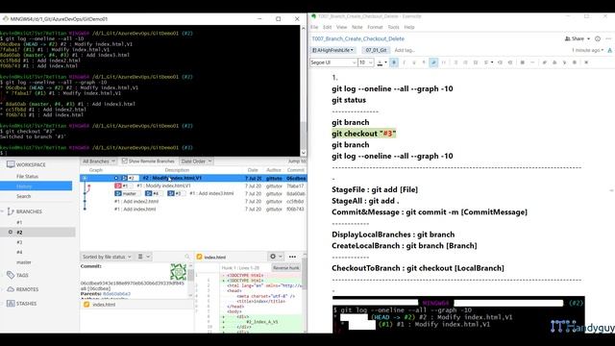The image size is (615, 346).
Task: Open the Help menu in Evernote
Action: pos(409,27)
